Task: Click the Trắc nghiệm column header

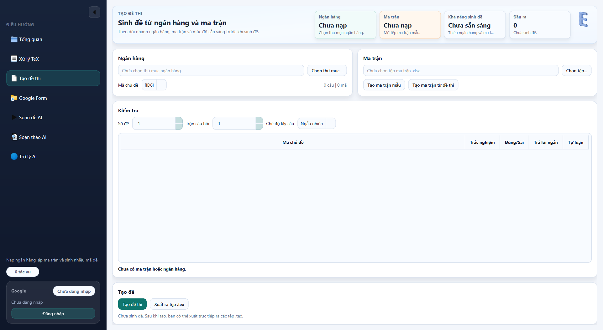Action: (x=482, y=142)
